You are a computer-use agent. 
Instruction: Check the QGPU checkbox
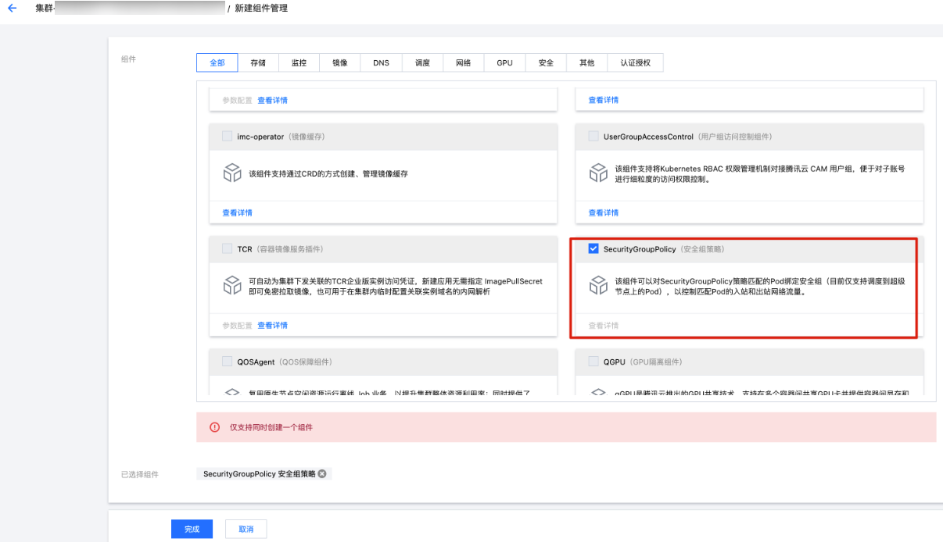[593, 362]
